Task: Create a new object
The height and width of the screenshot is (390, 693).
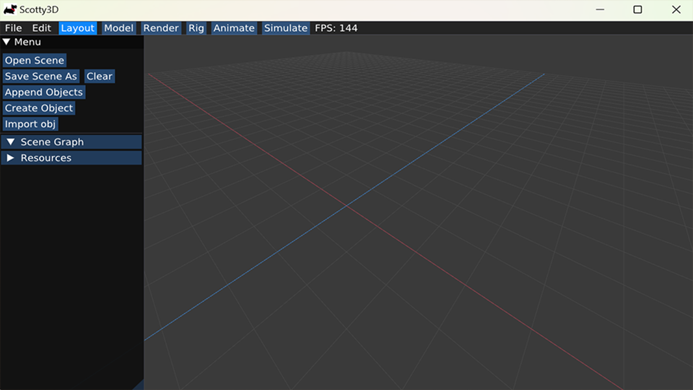Action: [39, 108]
